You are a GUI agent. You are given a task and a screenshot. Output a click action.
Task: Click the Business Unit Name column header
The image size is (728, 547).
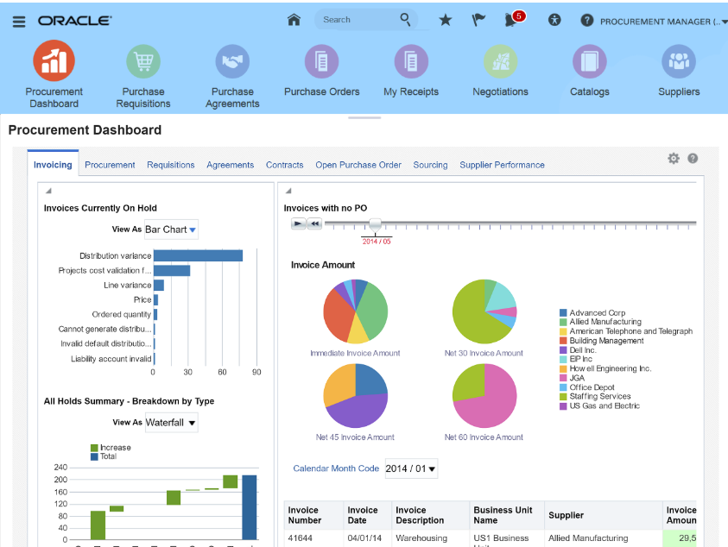coord(507,515)
